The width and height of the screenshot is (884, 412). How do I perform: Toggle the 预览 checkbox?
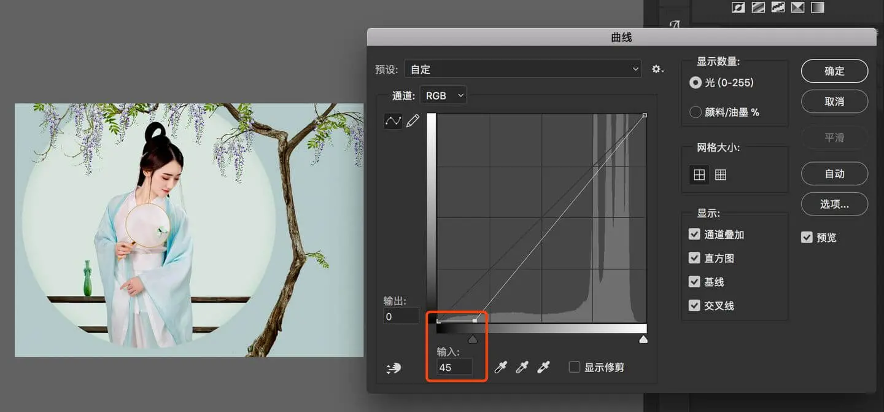coord(807,237)
